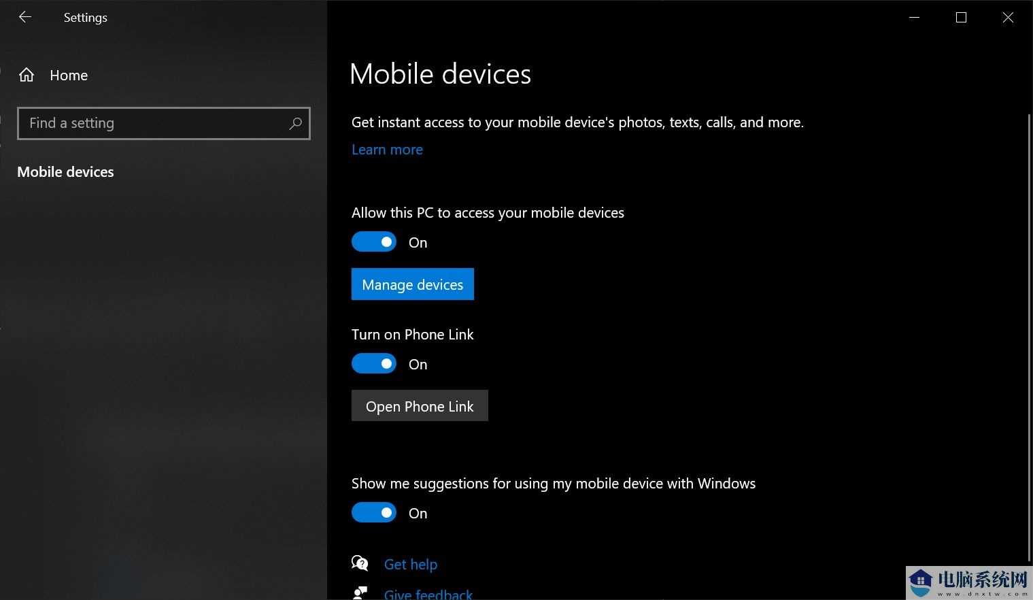Click the vertical scrollbar on the right
The image size is (1033, 600).
click(x=1029, y=337)
